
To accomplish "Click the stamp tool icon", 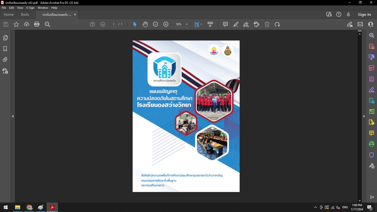I will tap(256, 24).
